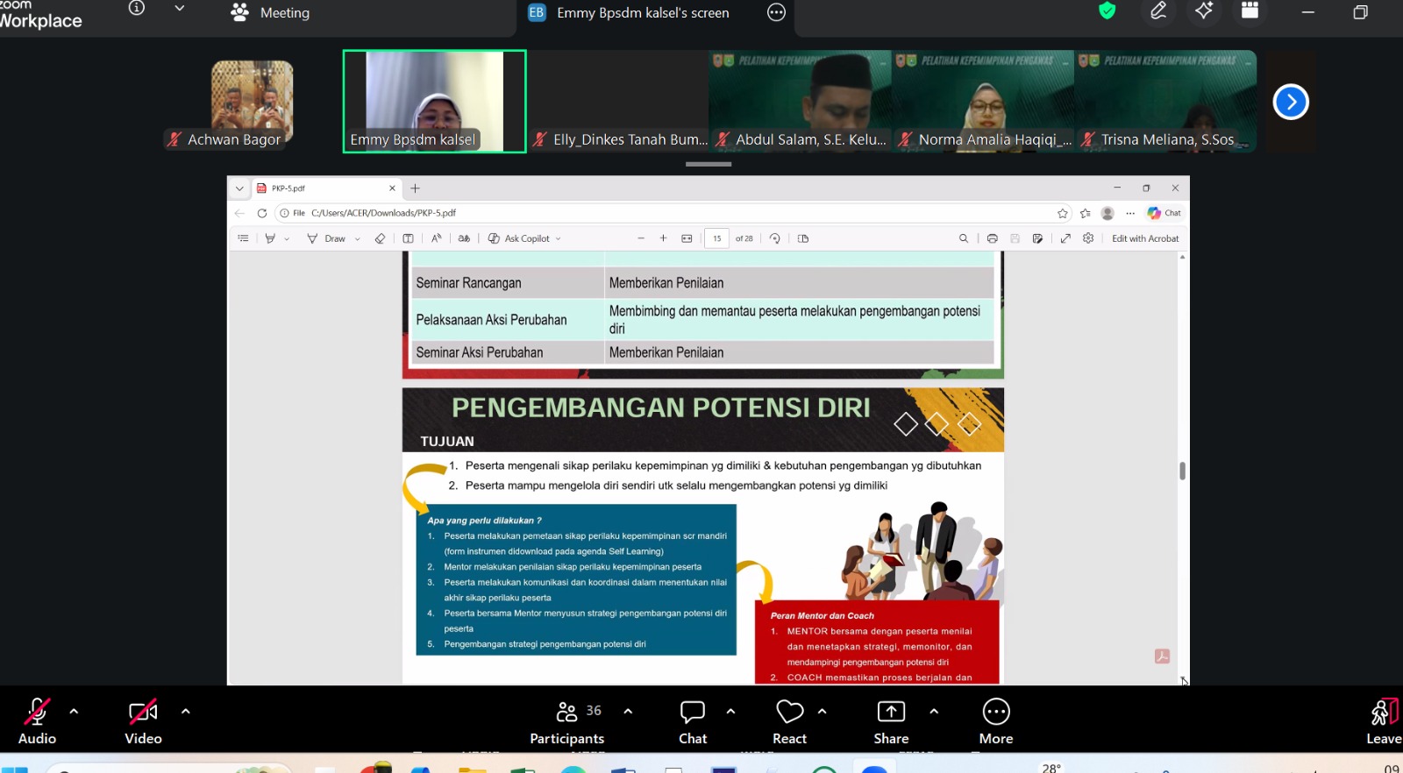Show meeting information icon
The image size is (1403, 773).
(x=136, y=8)
